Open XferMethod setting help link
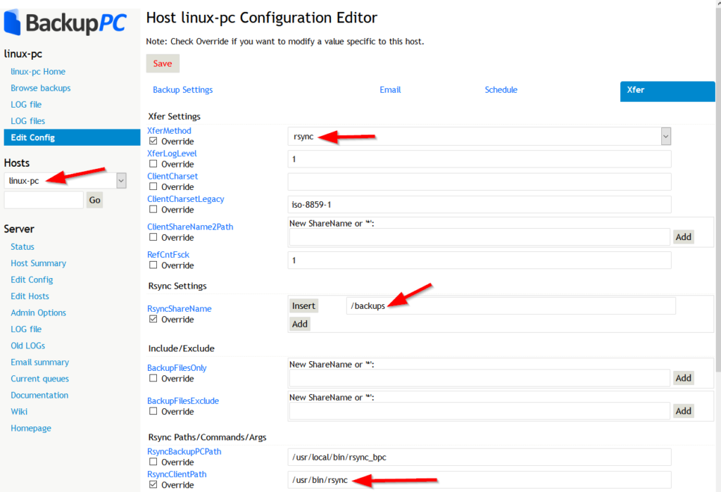Screen dimensions: 721x492 pyautogui.click(x=169, y=131)
